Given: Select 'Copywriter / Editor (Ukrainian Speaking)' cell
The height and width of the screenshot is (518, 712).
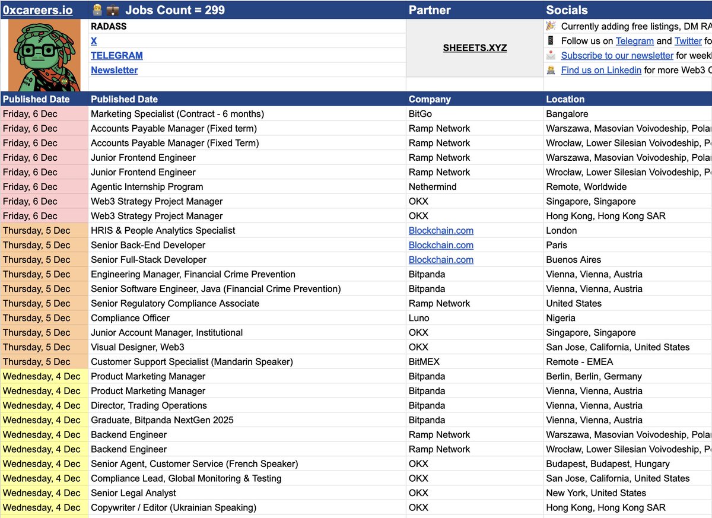Looking at the screenshot, I should [x=247, y=508].
